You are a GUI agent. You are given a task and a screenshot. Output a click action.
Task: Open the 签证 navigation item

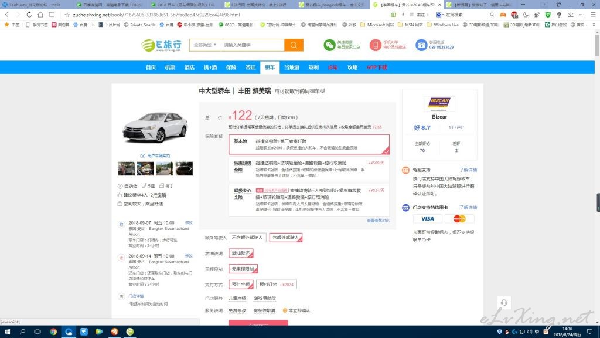(x=250, y=67)
